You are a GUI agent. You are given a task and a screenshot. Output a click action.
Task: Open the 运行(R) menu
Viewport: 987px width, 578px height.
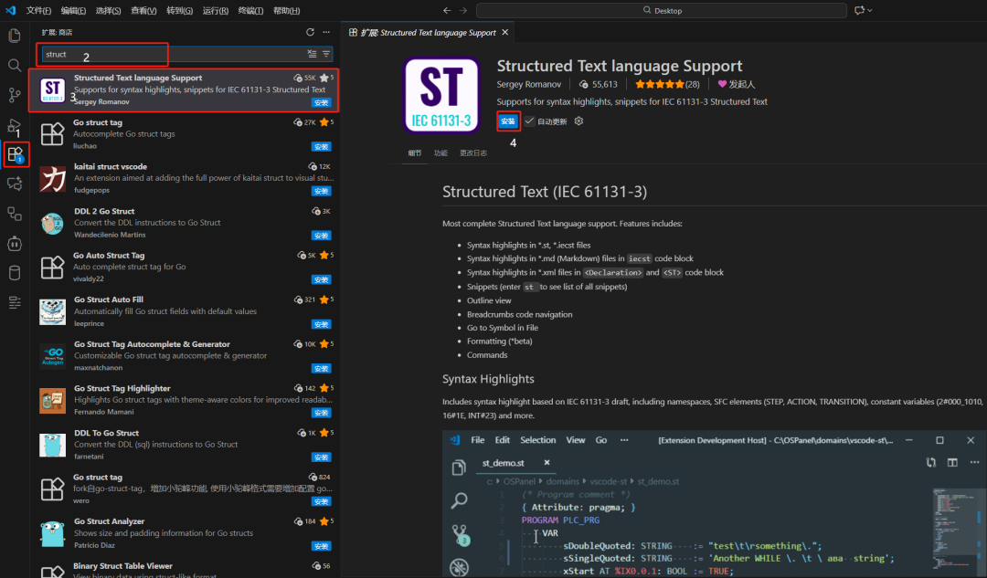(216, 10)
